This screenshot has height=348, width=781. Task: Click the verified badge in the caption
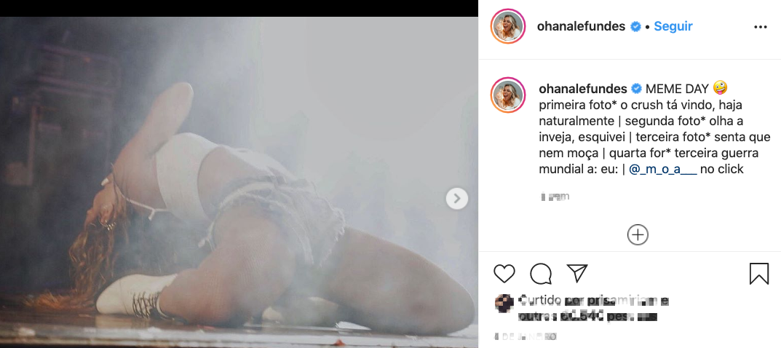[636, 89]
